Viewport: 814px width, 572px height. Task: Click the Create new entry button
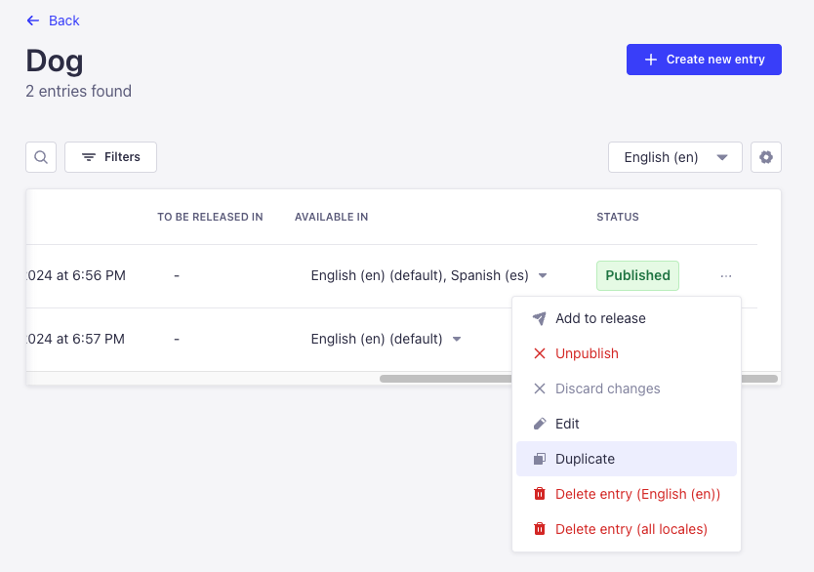[704, 60]
